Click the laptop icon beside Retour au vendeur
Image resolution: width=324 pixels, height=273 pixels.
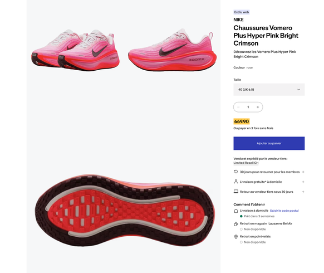pos(236,192)
